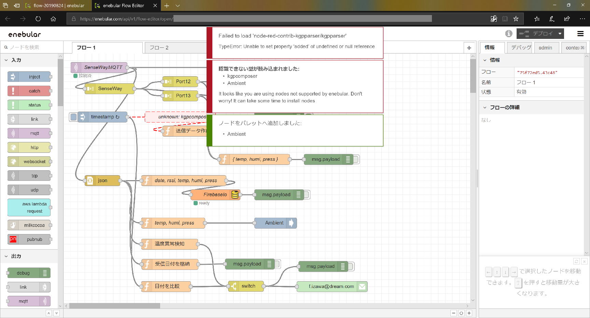
Task: Pick the debug output node
Action: click(x=29, y=273)
